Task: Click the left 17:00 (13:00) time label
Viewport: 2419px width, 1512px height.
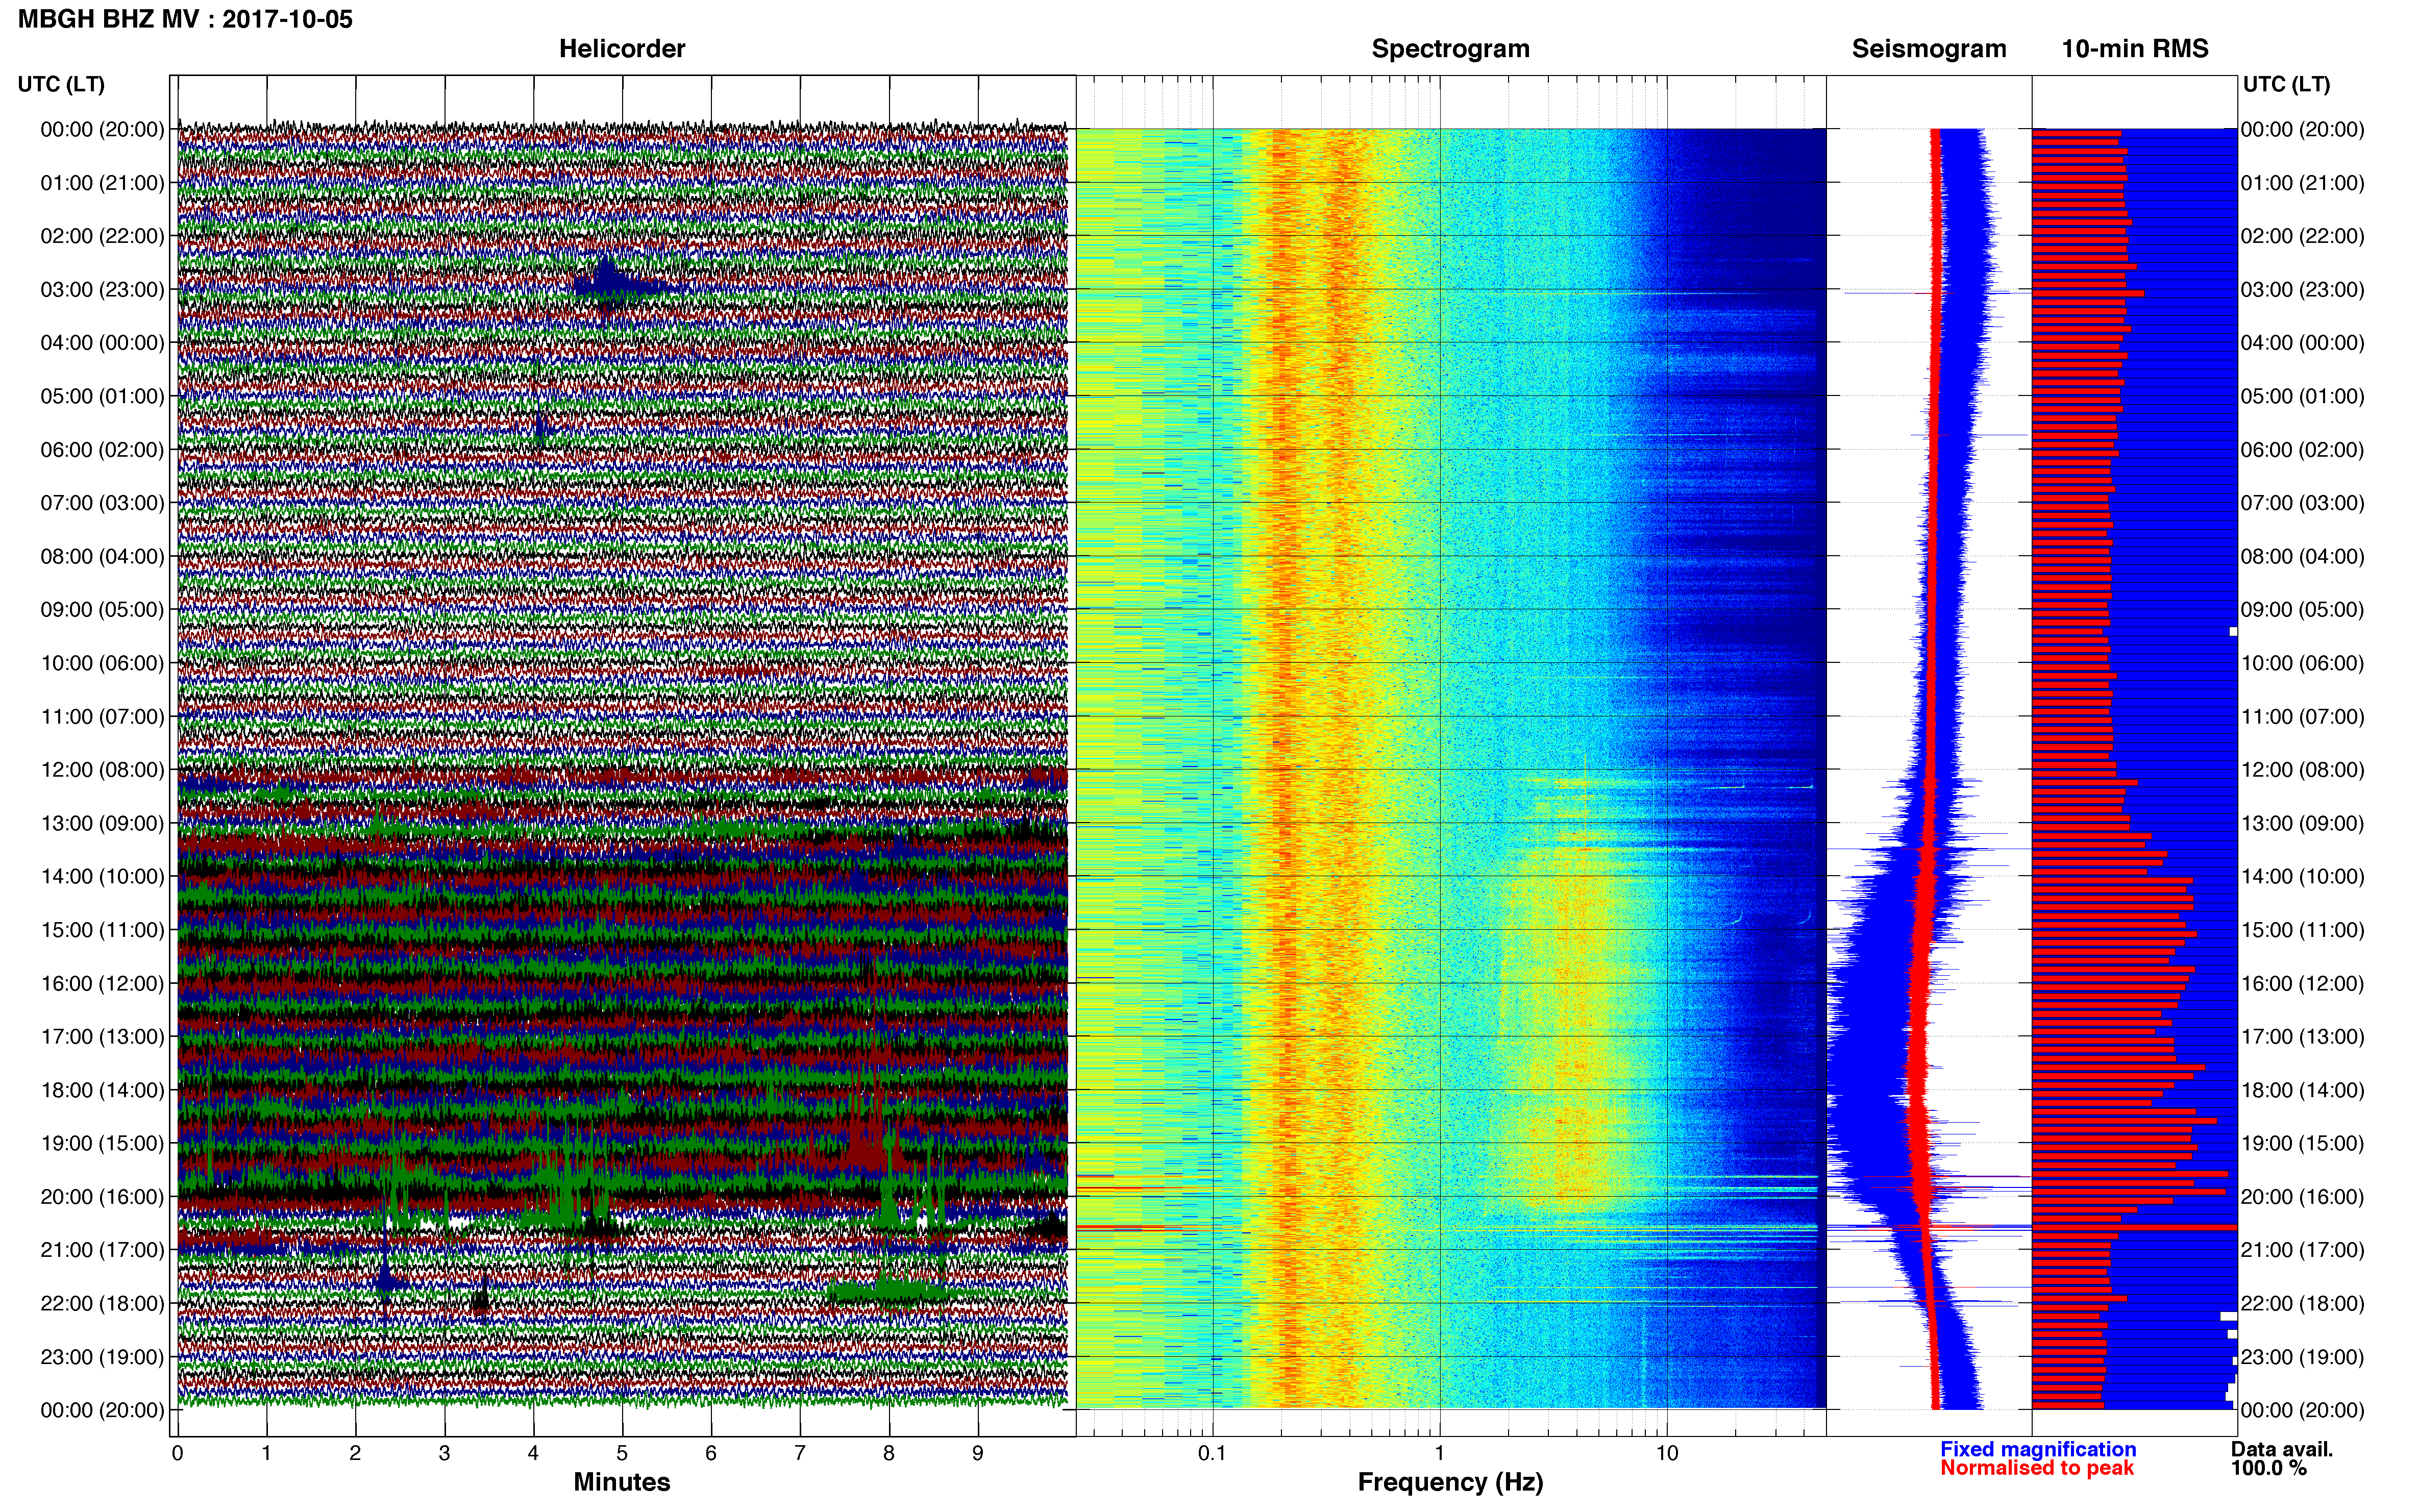Action: pyautogui.click(x=102, y=1036)
